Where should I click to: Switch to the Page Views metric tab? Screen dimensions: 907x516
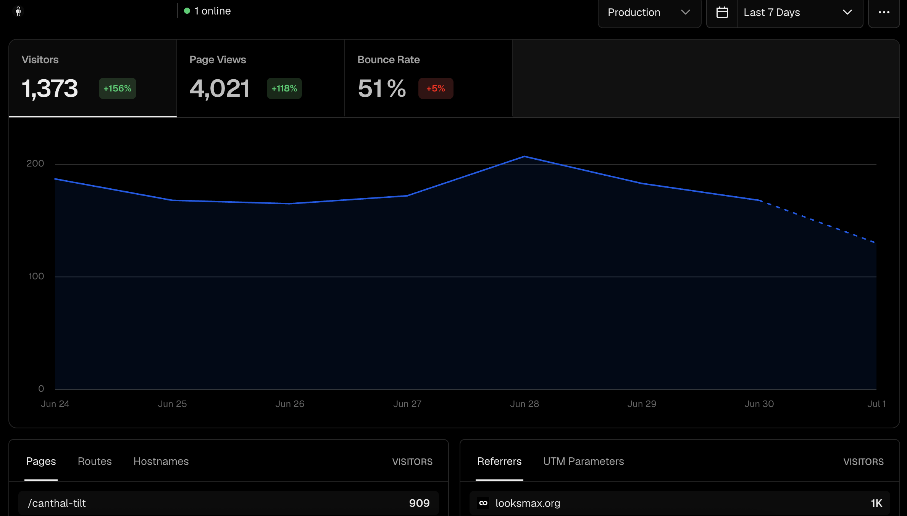261,79
